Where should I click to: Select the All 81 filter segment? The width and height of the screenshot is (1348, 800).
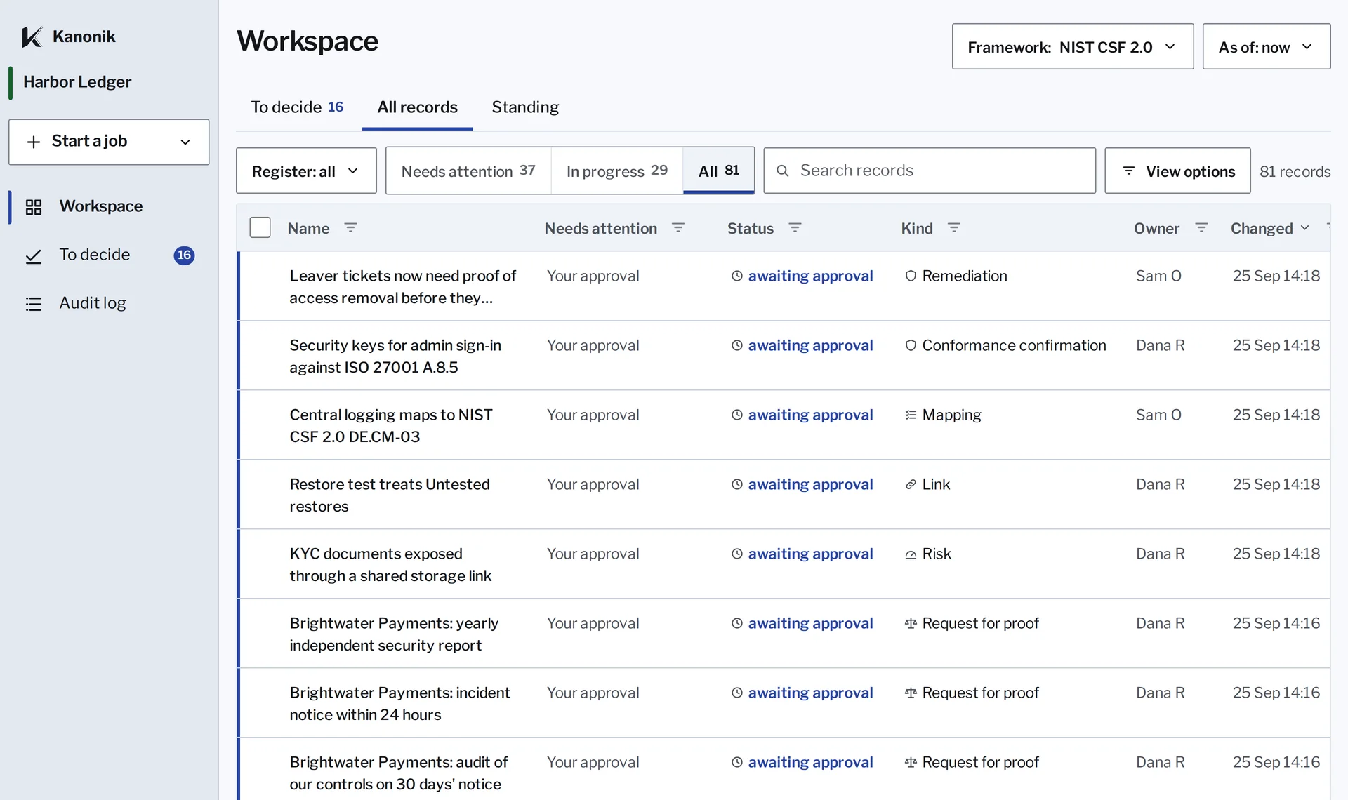718,171
